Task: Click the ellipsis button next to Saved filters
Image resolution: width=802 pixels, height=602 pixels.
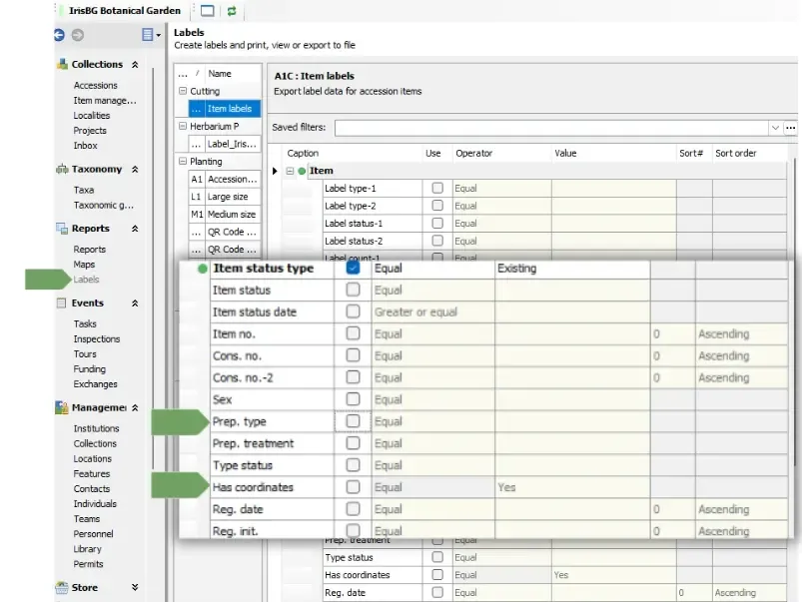Action: pyautogui.click(x=790, y=128)
